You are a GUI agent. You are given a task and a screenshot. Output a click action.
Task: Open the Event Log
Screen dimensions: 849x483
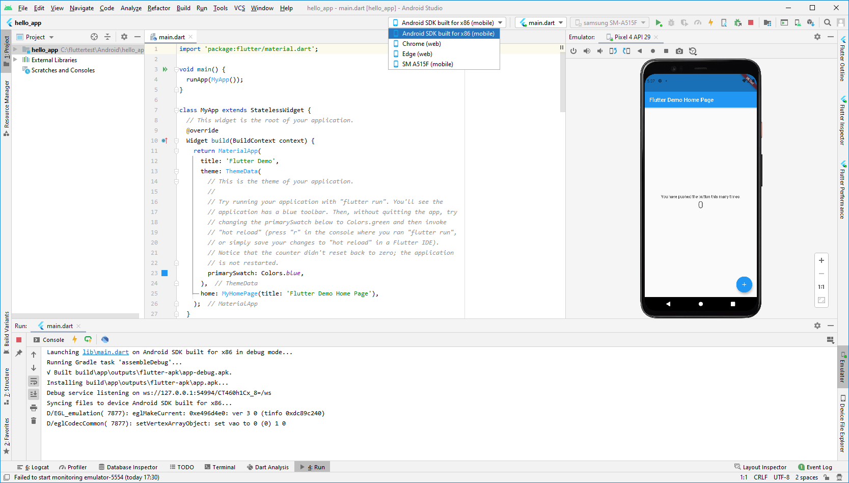tap(815, 467)
